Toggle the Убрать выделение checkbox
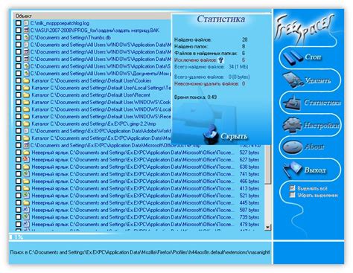Screen dimensions: 353x273 click(293, 195)
